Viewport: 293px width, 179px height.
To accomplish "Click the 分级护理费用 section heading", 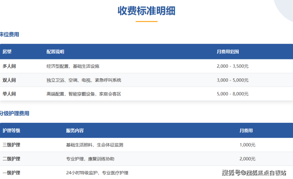I will pos(15,113).
